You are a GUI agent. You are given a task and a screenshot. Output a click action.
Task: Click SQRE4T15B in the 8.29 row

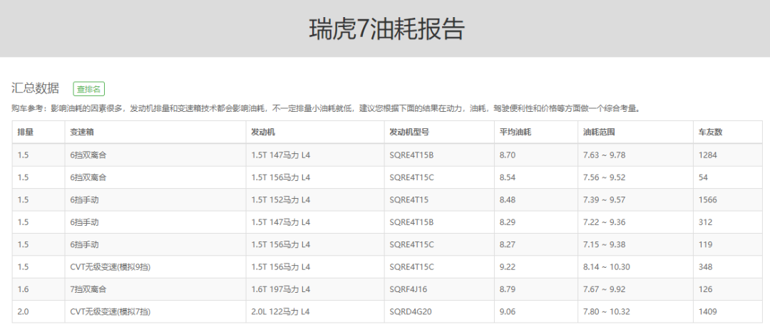pos(411,222)
